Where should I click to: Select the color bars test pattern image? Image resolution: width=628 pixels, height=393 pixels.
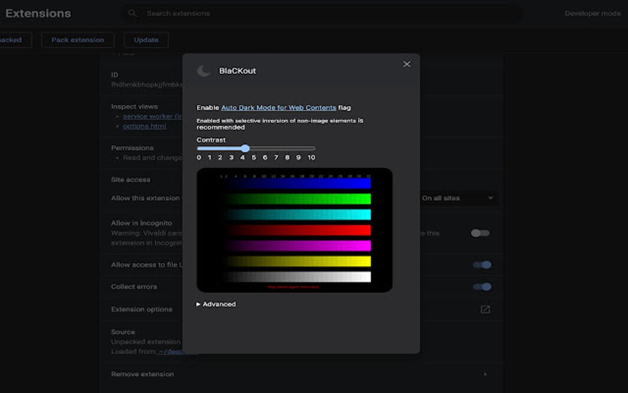(294, 229)
